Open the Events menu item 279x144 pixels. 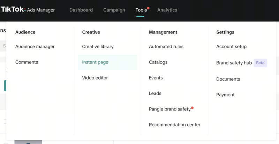(x=156, y=78)
